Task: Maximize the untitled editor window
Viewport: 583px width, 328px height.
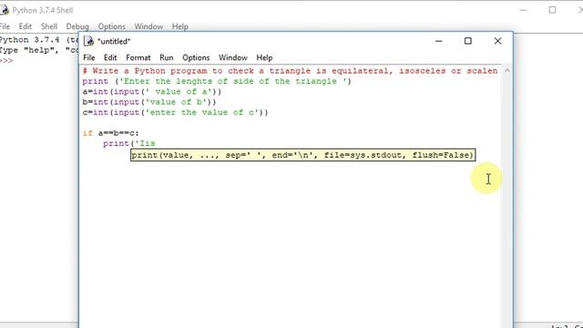Action: 468,41
